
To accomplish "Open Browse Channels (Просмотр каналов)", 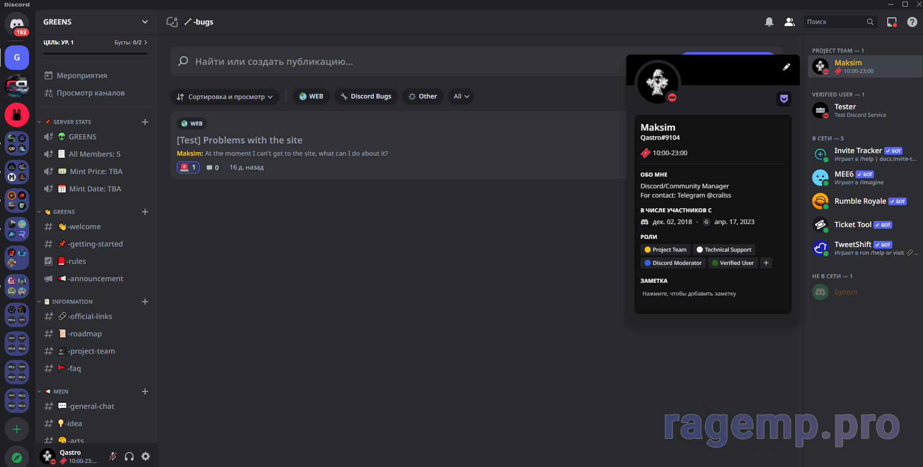I will point(97,93).
